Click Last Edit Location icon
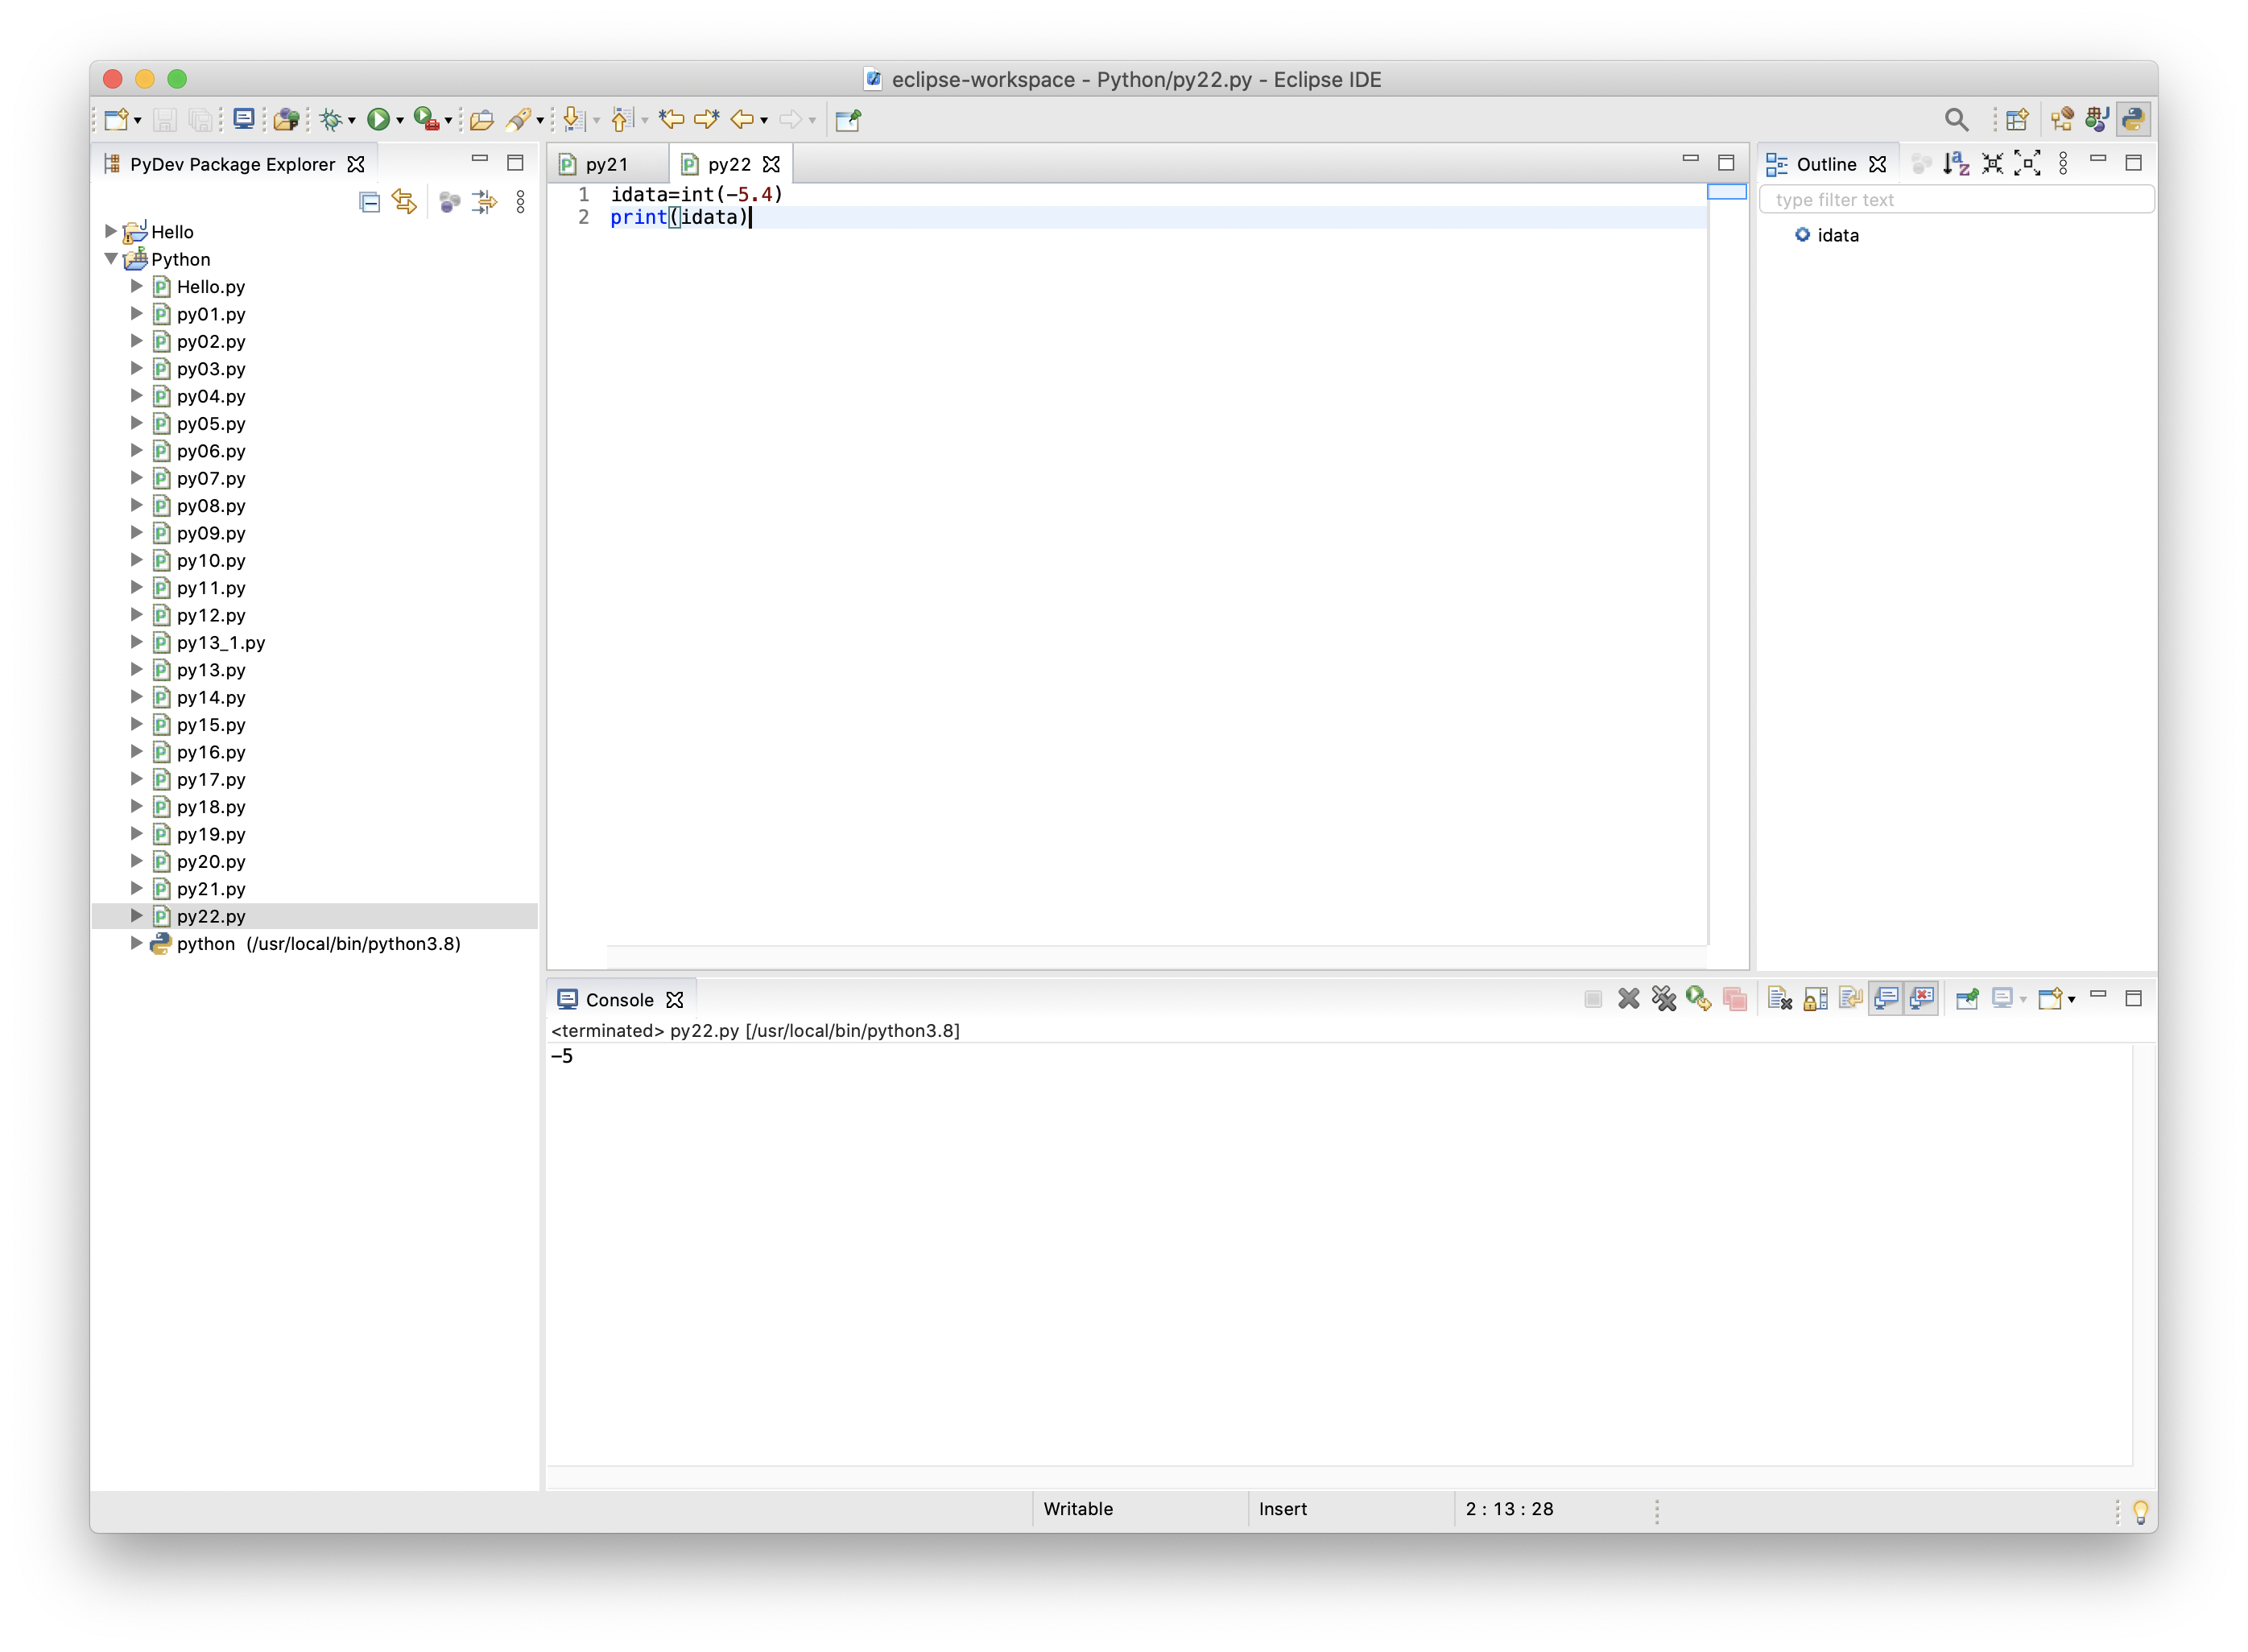 [x=672, y=120]
